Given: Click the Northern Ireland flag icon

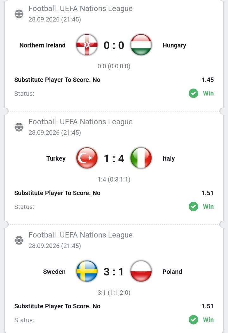Looking at the screenshot, I should 87,45.
